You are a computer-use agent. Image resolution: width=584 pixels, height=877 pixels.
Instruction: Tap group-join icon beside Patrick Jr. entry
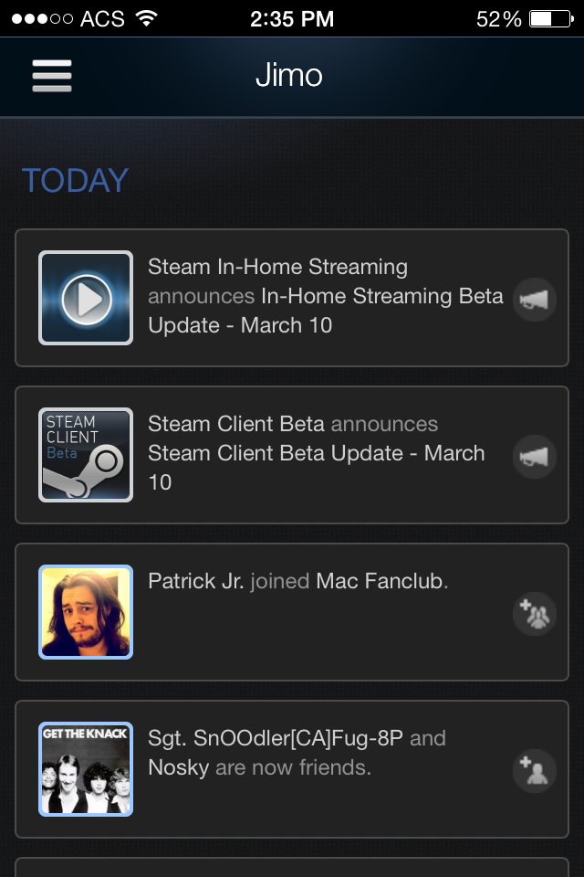pyautogui.click(x=535, y=613)
